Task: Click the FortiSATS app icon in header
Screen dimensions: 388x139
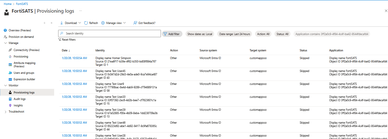Action: click(x=6, y=12)
